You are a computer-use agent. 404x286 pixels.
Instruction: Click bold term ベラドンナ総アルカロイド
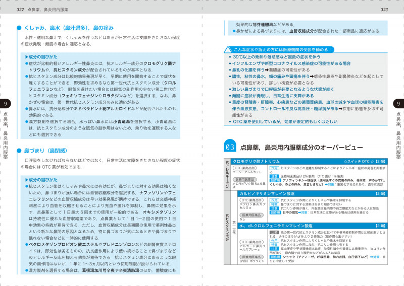(107, 109)
